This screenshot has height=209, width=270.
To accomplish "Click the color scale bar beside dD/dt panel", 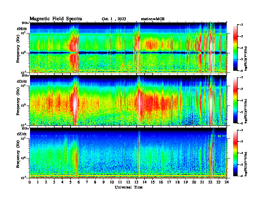I will 235,100.
